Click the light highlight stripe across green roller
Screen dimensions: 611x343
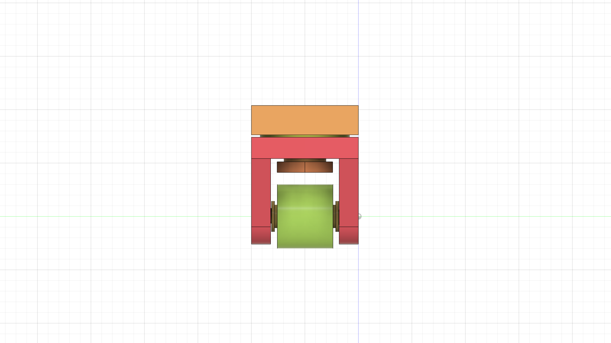pyautogui.click(x=305, y=208)
